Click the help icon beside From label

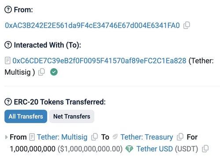pos(8,10)
